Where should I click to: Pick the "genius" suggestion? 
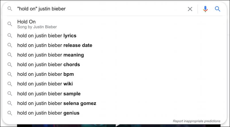(114, 113)
